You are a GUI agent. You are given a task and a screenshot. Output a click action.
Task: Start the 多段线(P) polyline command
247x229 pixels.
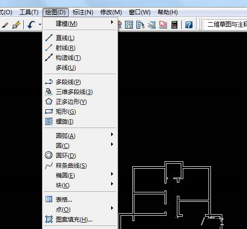click(80, 82)
